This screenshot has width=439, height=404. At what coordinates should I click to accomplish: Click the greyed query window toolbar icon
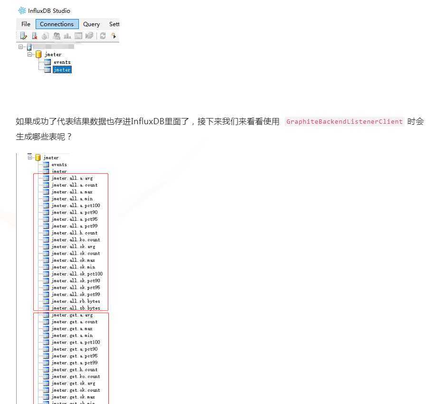pos(78,36)
